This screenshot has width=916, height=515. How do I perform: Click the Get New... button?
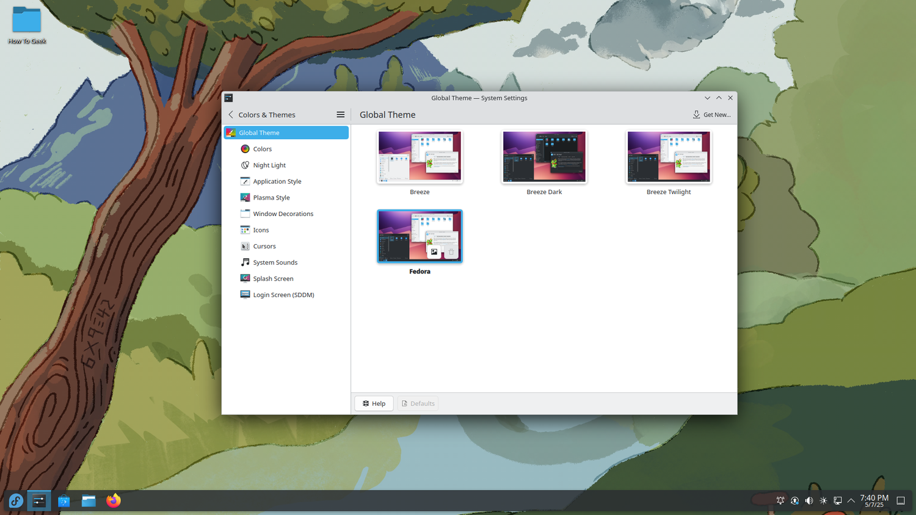(x=711, y=115)
